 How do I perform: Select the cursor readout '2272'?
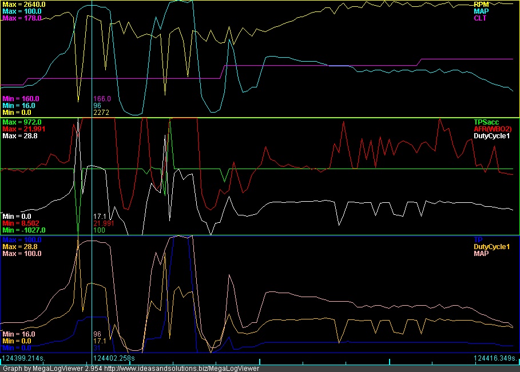click(101, 113)
